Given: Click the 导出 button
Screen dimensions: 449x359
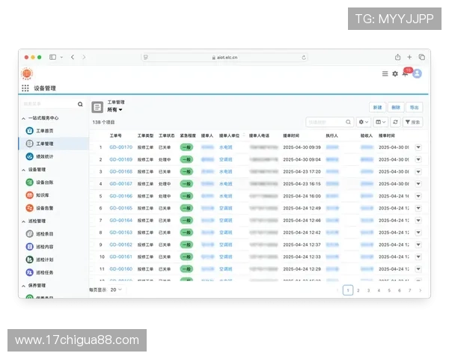Looking at the screenshot, I should pyautogui.click(x=414, y=108).
